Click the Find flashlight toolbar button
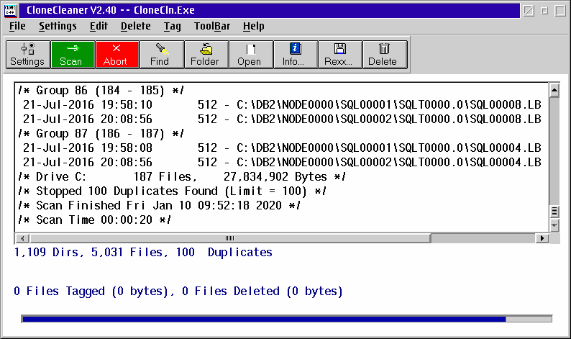The width and height of the screenshot is (571, 339). (x=161, y=55)
